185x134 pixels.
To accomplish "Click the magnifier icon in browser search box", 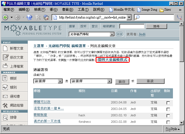I will 137,17.
